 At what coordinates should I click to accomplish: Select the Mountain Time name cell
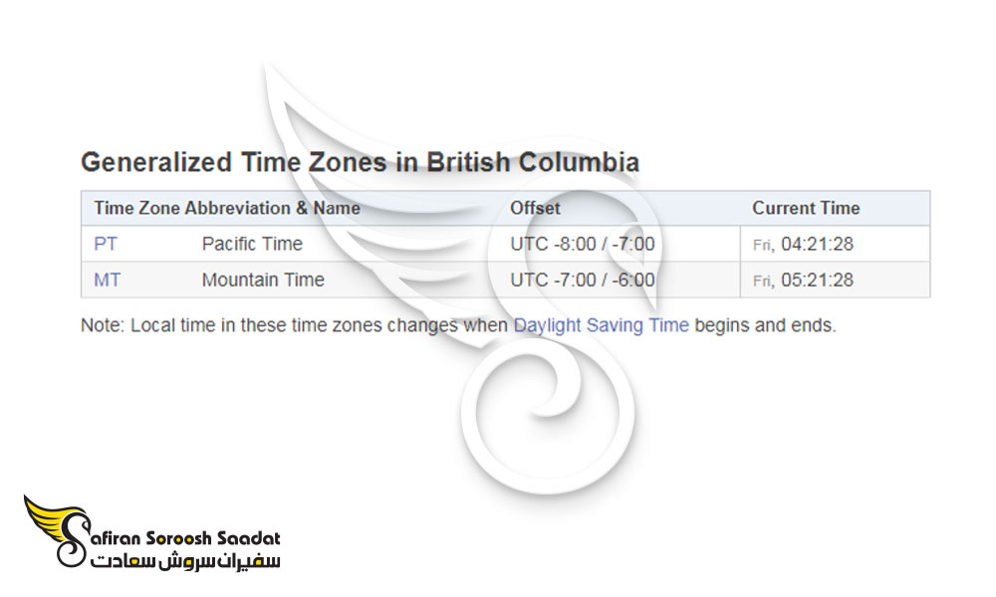tap(263, 280)
